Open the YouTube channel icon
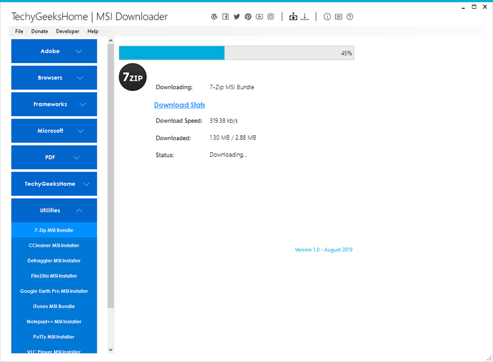 pyautogui.click(x=259, y=17)
